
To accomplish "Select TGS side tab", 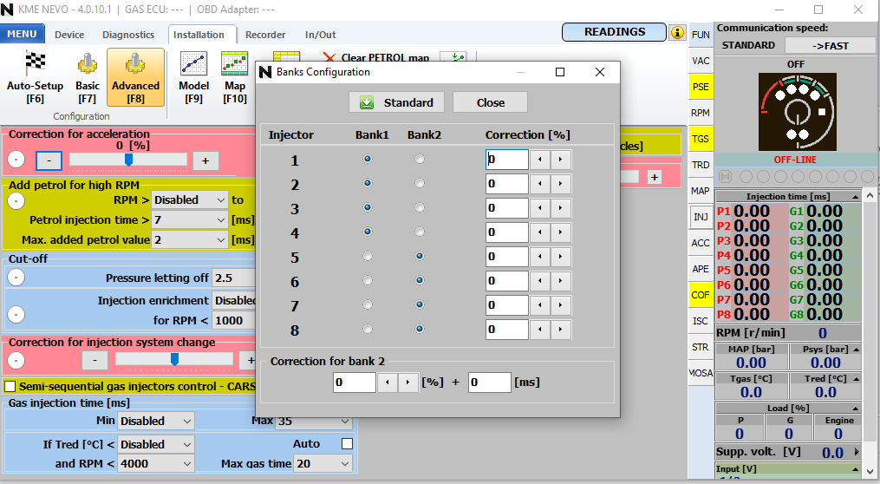I will pyautogui.click(x=701, y=139).
